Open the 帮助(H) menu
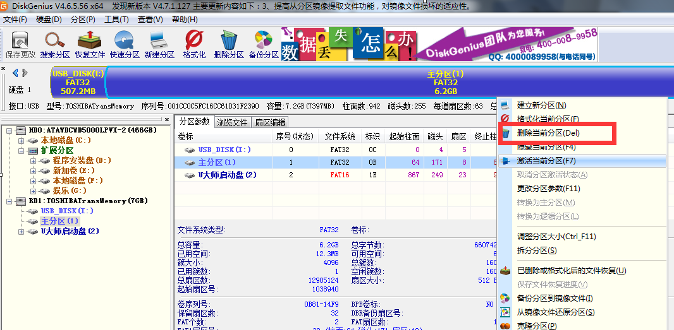The image size is (674, 330). (x=185, y=20)
